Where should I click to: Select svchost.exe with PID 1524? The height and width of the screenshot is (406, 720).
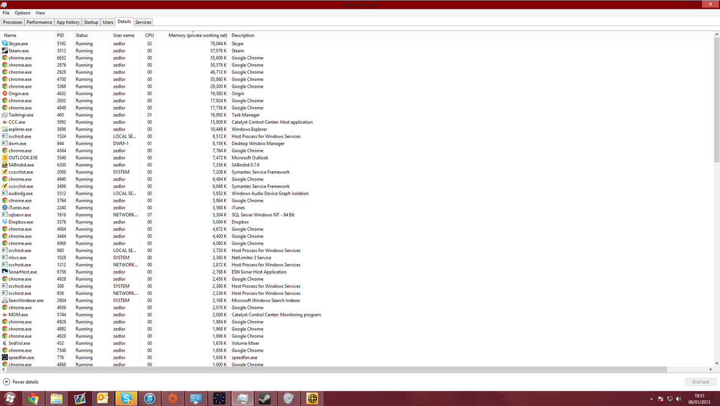(20, 136)
